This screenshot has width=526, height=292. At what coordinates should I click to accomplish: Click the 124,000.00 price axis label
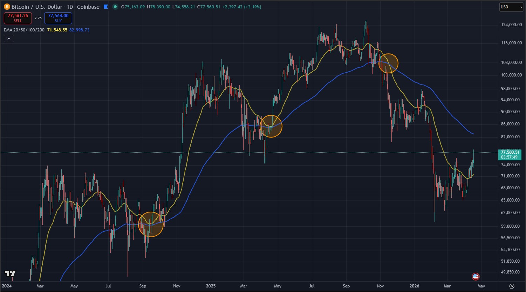[511, 25]
